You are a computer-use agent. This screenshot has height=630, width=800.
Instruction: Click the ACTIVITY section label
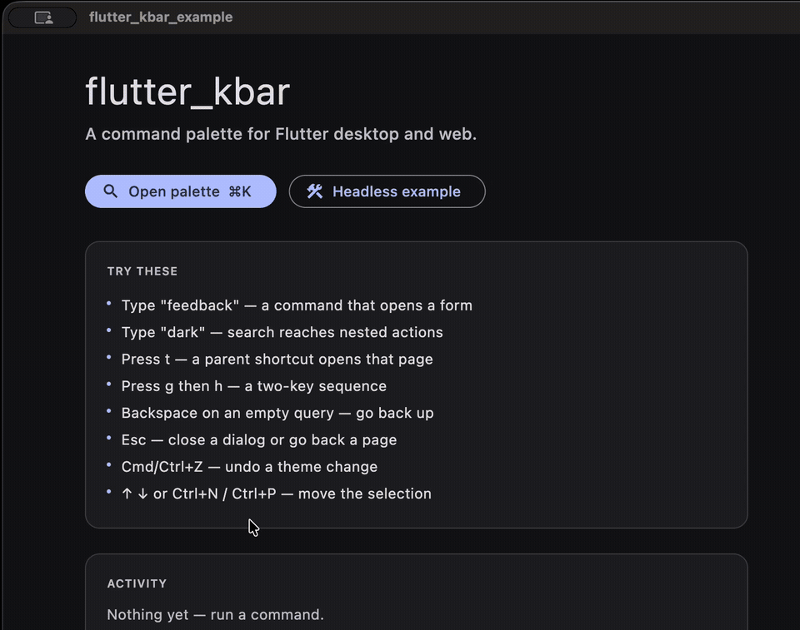137,583
